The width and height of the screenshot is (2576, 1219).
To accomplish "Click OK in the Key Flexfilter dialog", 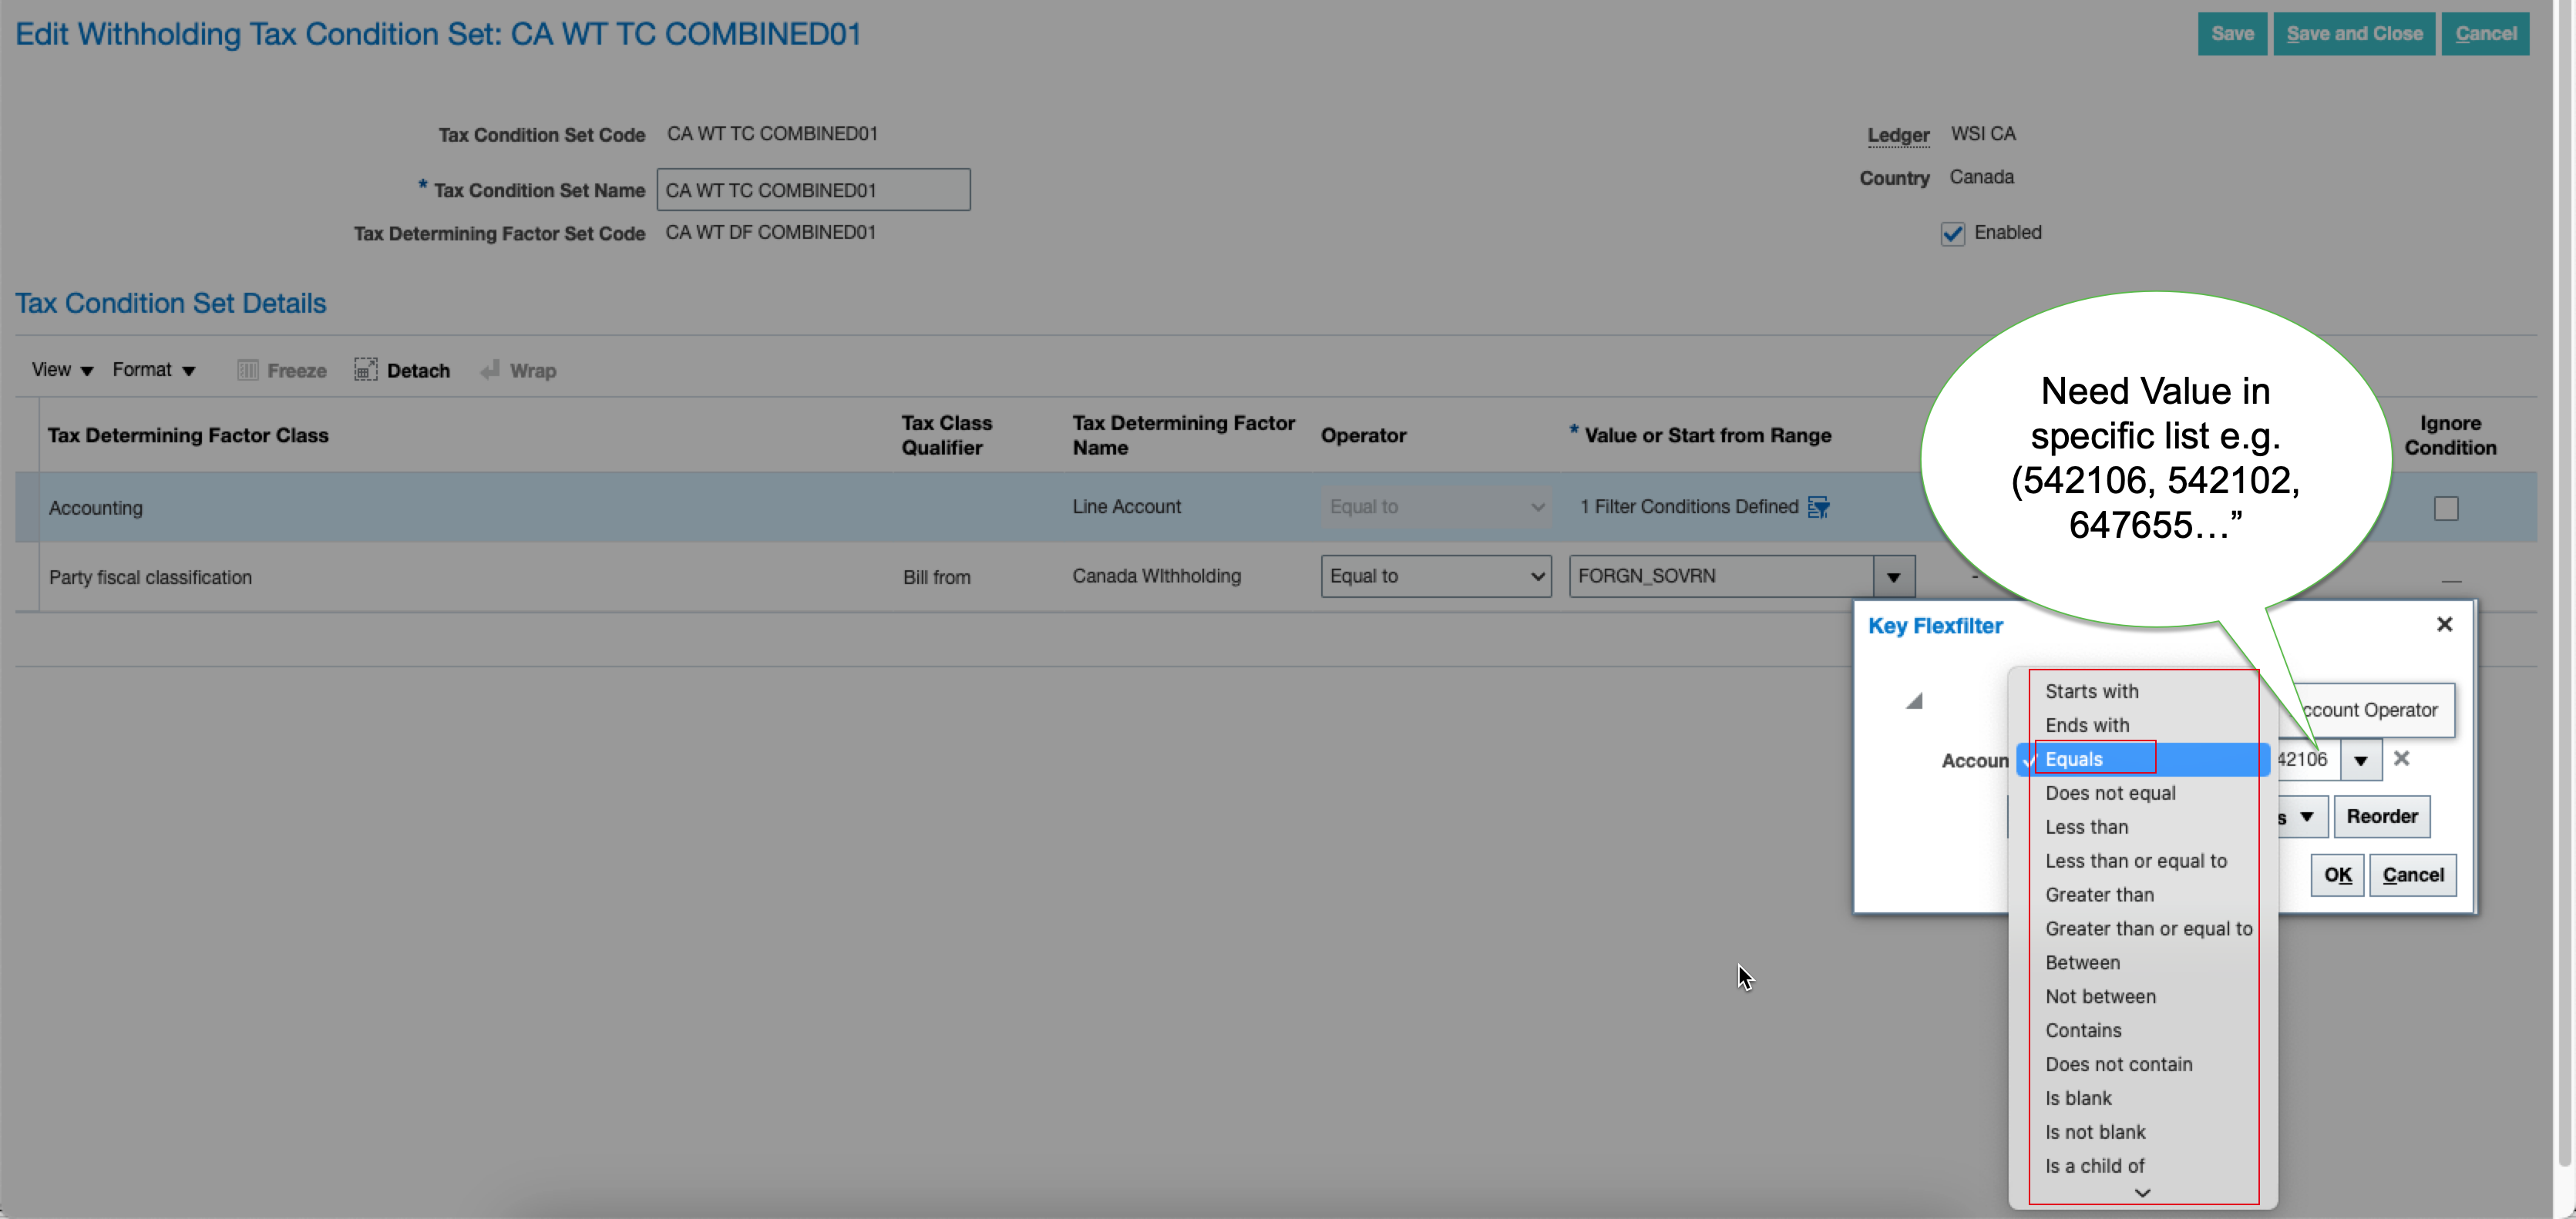I will point(2337,874).
